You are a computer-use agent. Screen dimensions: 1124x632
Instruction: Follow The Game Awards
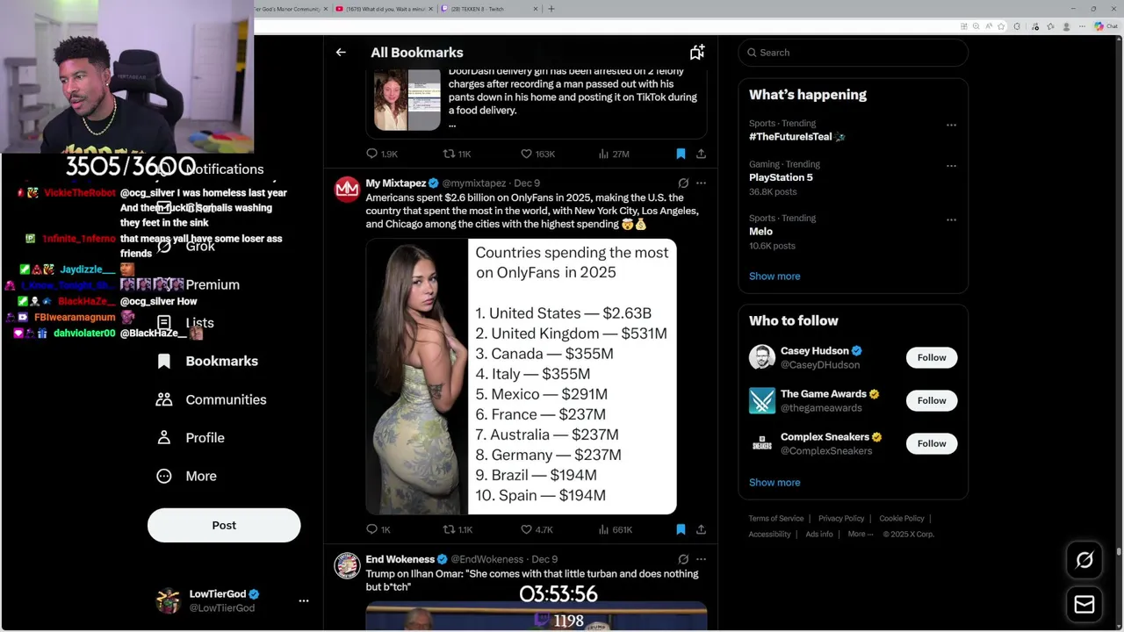(x=932, y=400)
